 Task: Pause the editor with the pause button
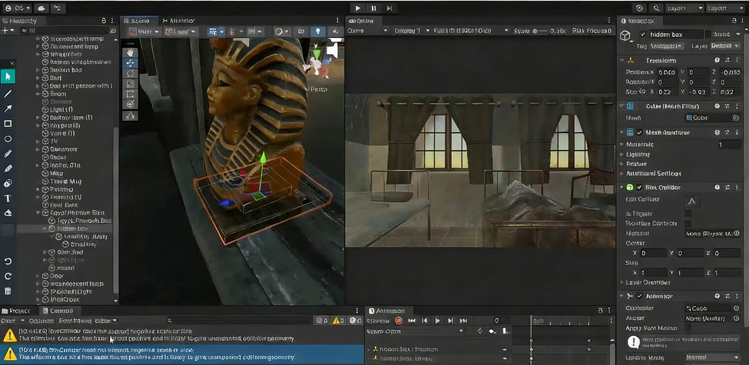coord(373,8)
